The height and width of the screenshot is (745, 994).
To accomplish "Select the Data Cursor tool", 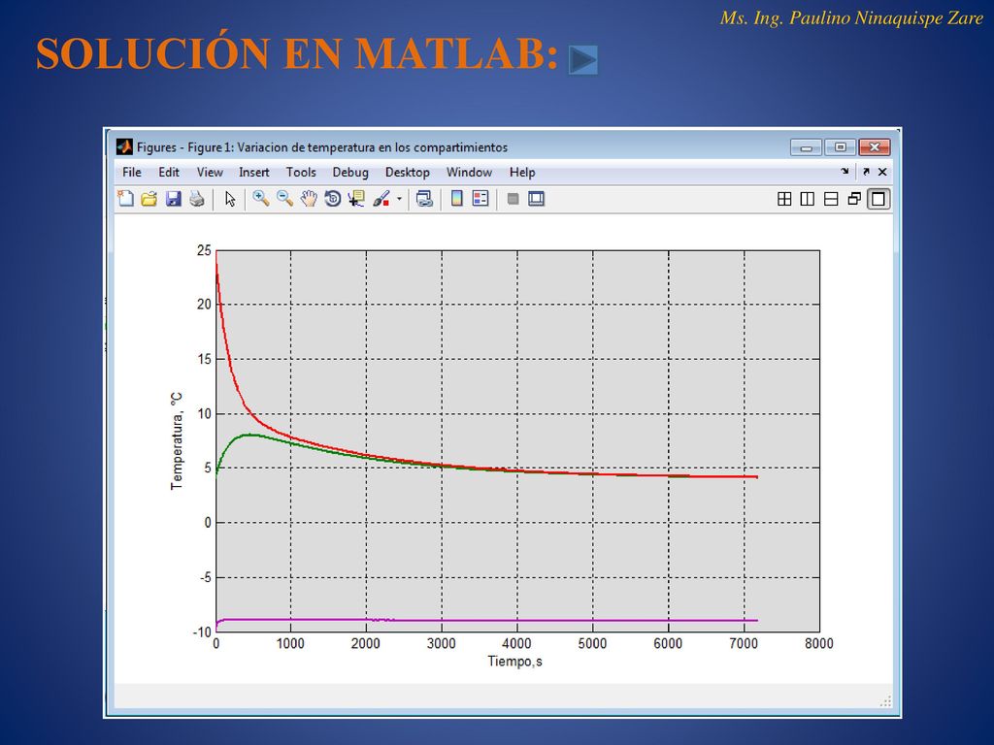I will [356, 199].
